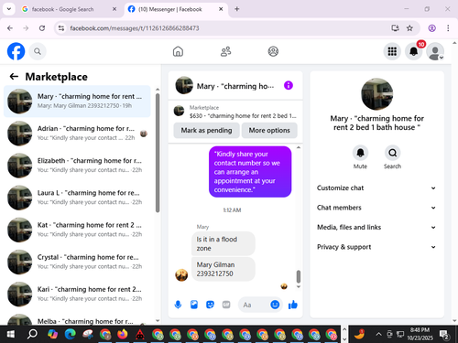Open the Groups icon in top navigation
458x343 pixels.
273,51
